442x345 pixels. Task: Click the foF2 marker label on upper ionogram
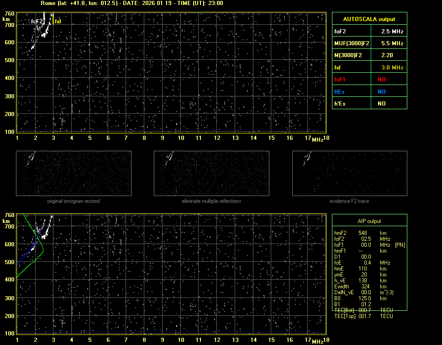coord(37,21)
